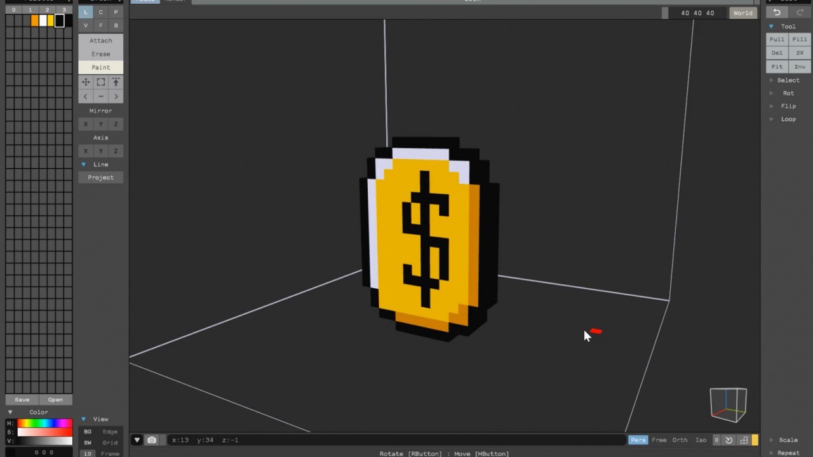Click the view orientation cube gizmo
Viewport: 813px width, 457px height.
[728, 404]
